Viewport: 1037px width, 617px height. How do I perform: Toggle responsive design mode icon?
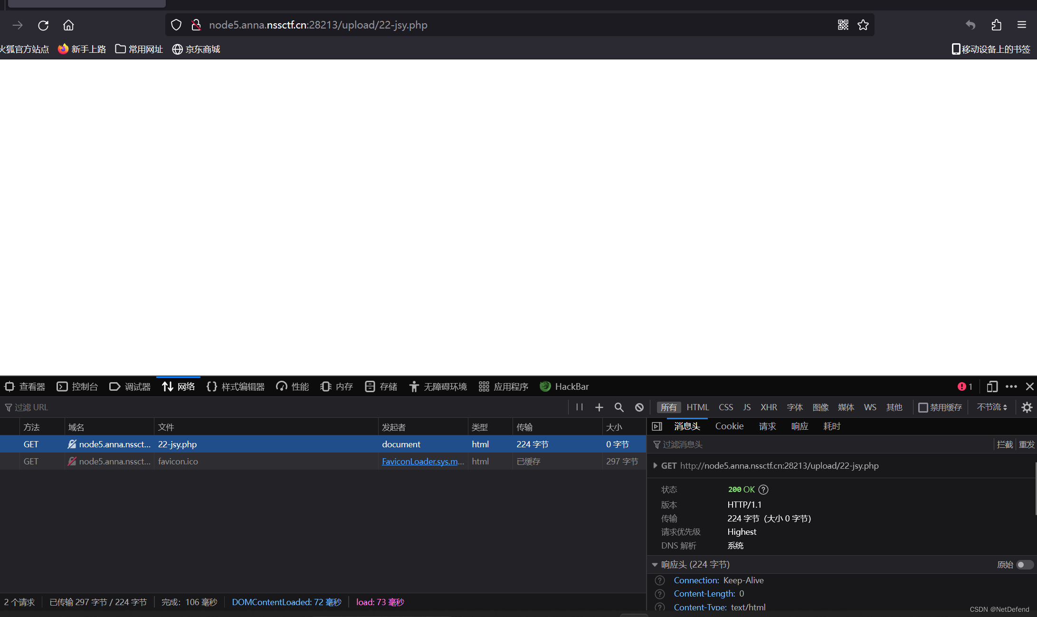[x=992, y=386]
